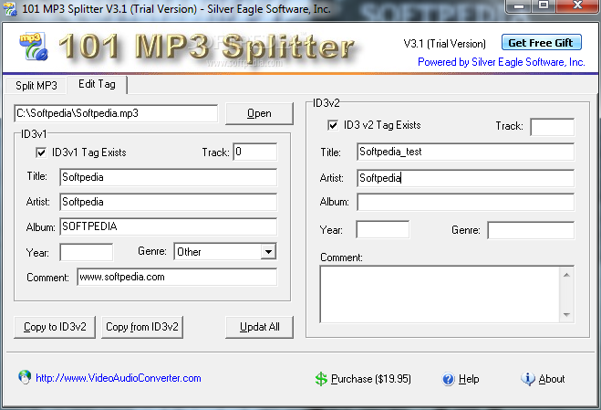This screenshot has height=410, width=601.
Task: Click Copy from ID3v2 button
Action: [142, 327]
